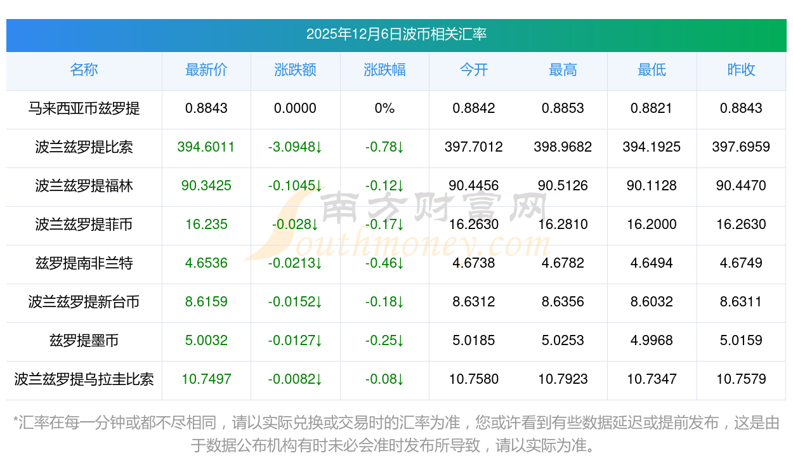This screenshot has height=465, width=793.
Task: Click the row name 波兰兹罗提福林
Action: [x=84, y=186]
